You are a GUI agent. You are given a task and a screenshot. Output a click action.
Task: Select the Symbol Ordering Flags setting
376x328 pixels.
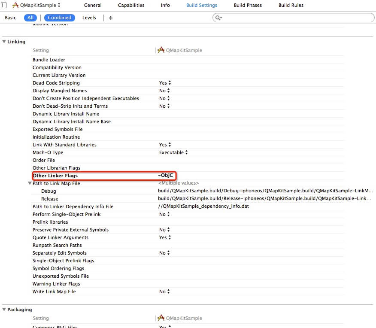(58, 268)
